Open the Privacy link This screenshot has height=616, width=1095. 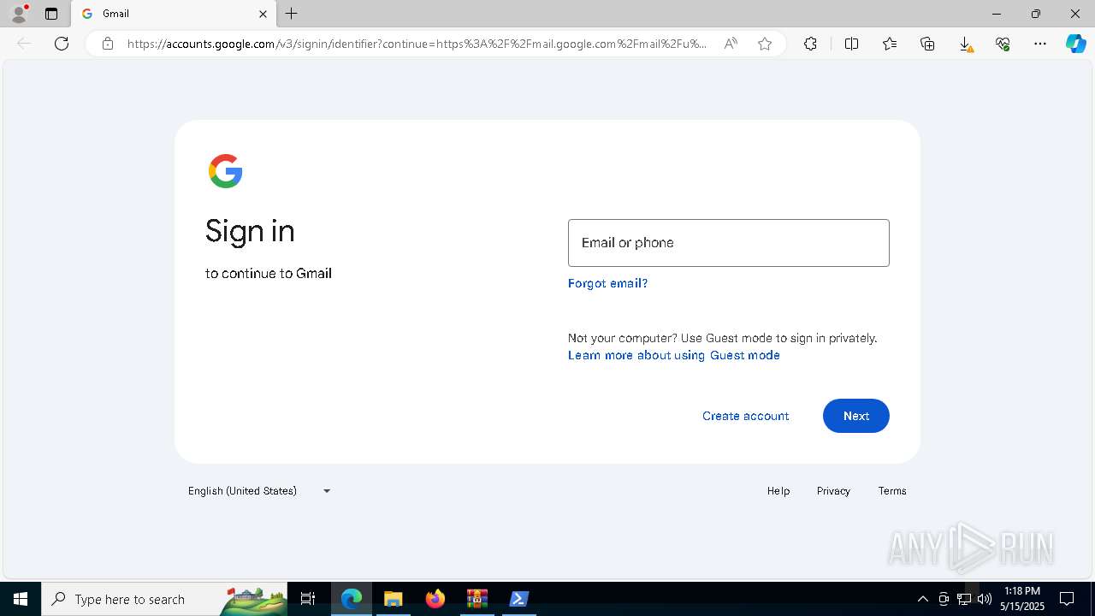[833, 491]
